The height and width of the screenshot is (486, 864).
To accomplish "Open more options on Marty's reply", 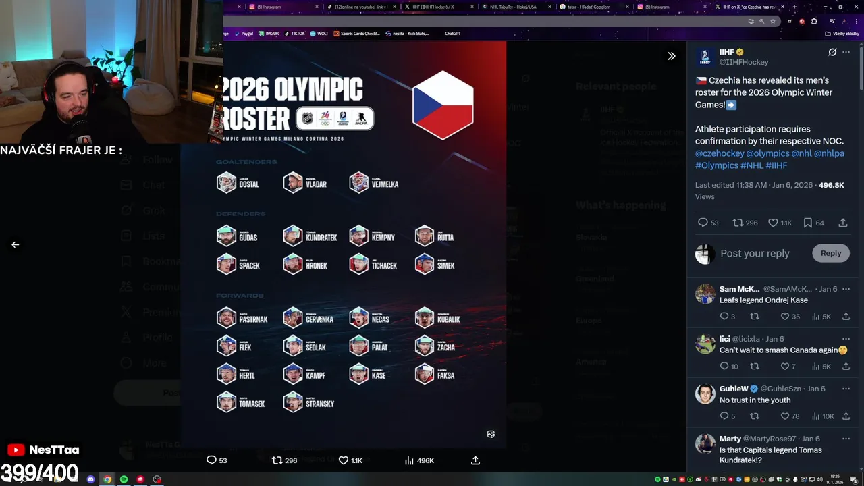I will point(846,439).
